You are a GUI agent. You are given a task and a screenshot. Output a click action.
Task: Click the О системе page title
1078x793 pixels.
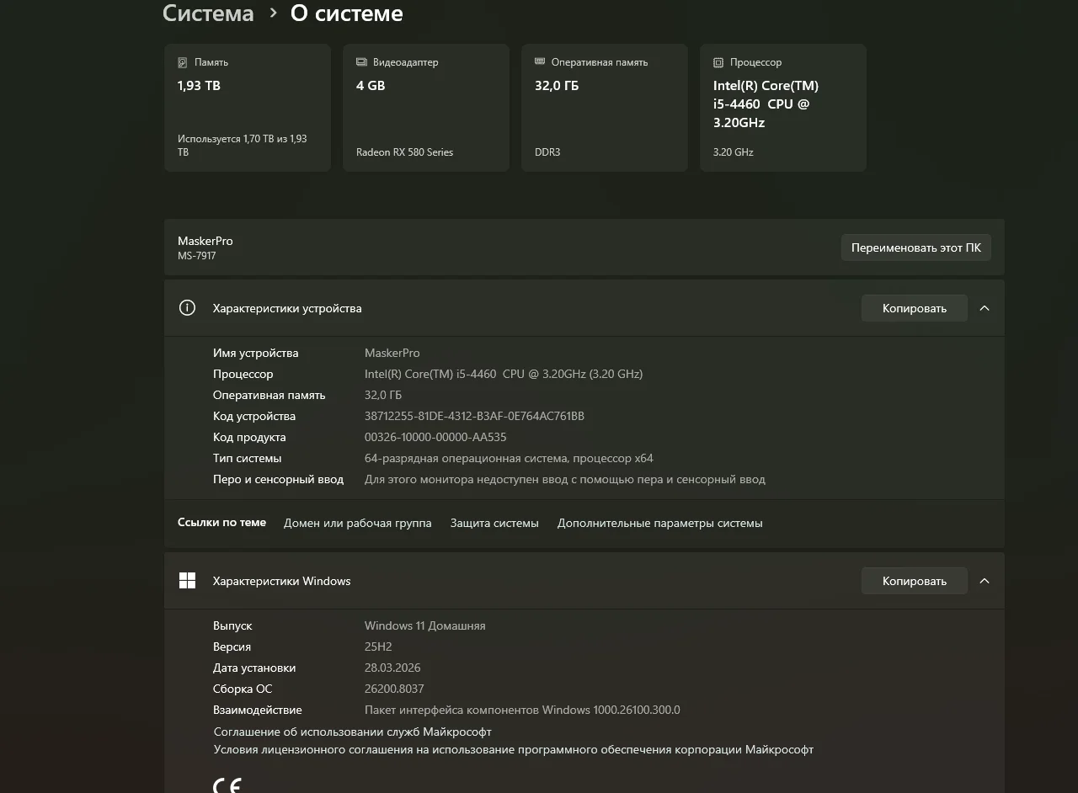click(346, 13)
